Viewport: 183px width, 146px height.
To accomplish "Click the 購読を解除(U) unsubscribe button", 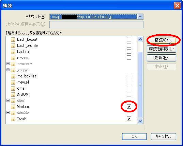I will [x=162, y=49].
